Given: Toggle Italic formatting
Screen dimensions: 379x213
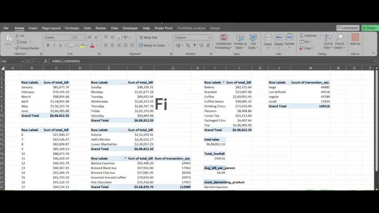Looking at the screenshot, I should coord(54,45).
